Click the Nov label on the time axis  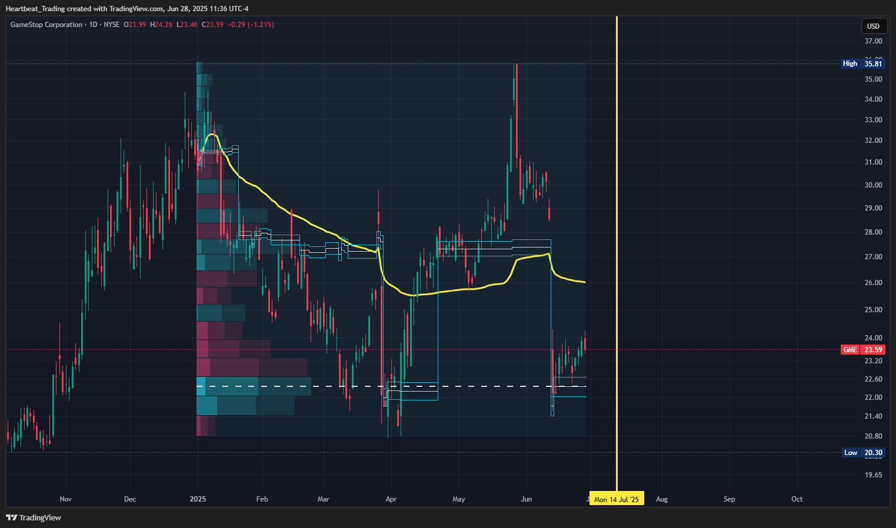coord(65,499)
